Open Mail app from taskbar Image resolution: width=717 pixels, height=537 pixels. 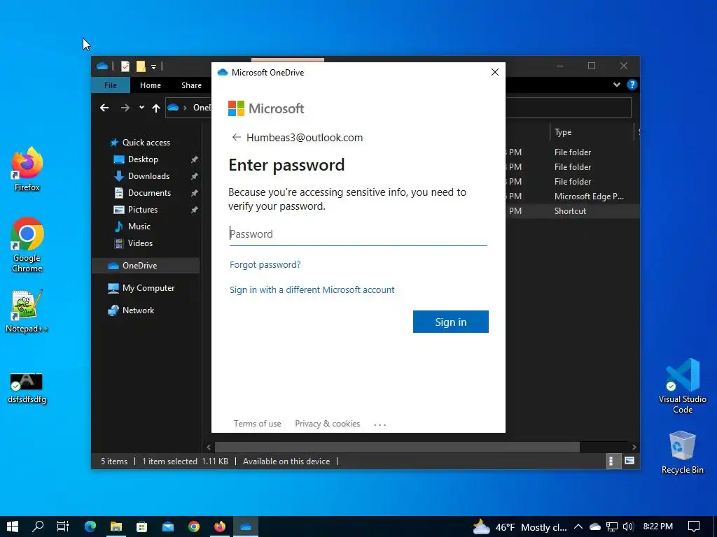(x=168, y=527)
